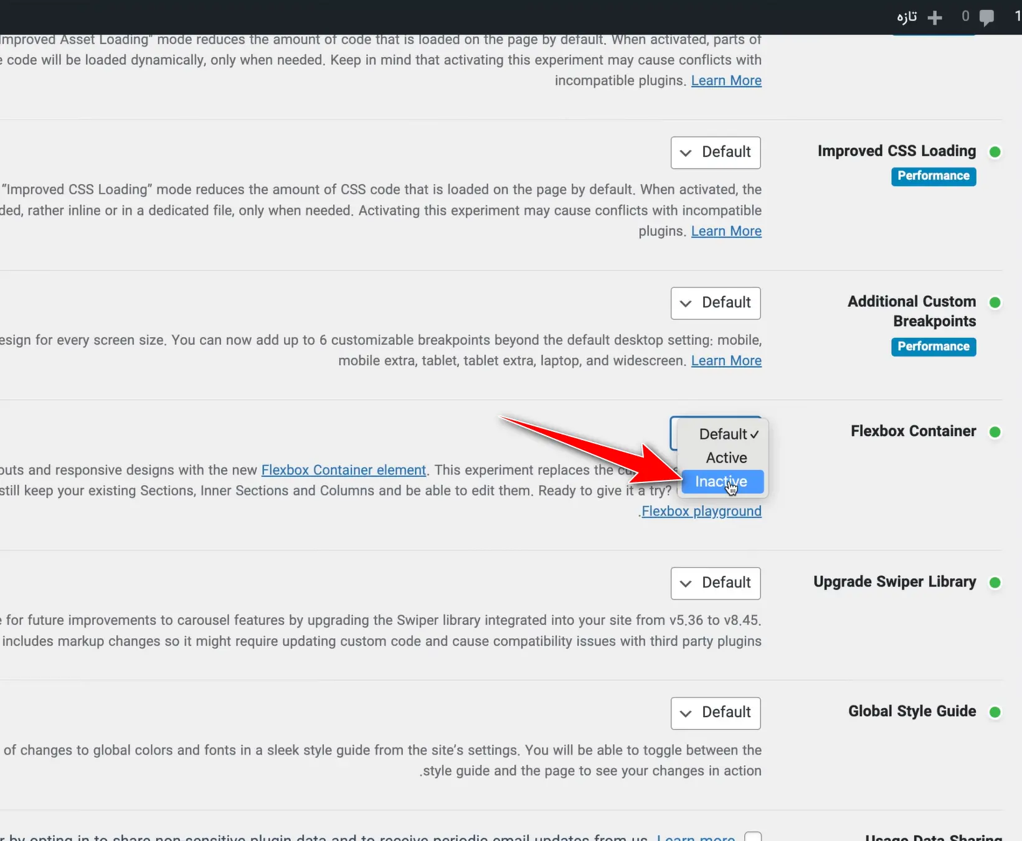This screenshot has width=1022, height=841.
Task: Click green status dot beside Additional Custom Breakpoints
Action: 995,303
